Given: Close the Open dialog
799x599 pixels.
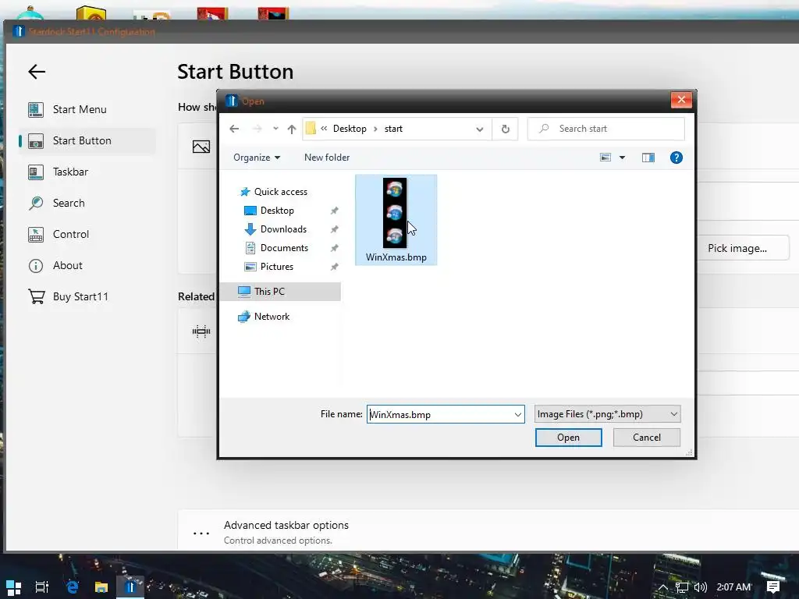Looking at the screenshot, I should point(681,100).
